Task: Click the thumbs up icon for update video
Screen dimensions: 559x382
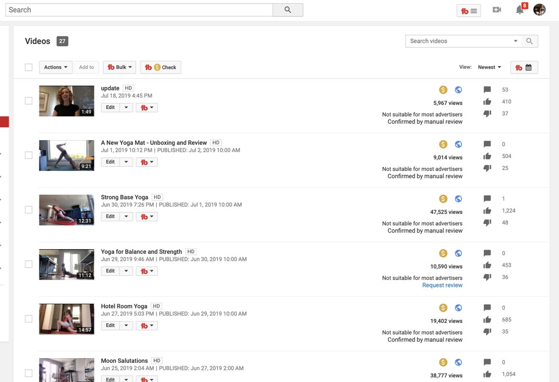Action: tap(487, 102)
